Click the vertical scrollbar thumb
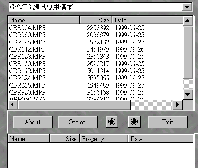The width and height of the screenshot is (198, 168). point(188,53)
